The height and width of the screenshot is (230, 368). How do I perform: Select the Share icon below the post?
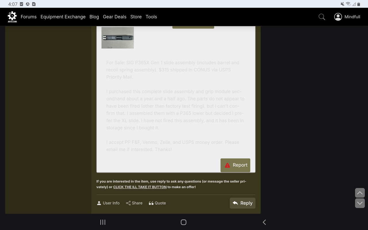coord(129,203)
